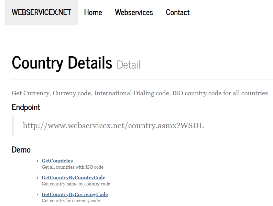Open the Webservices menu item
Image resolution: width=273 pixels, height=206 pixels.
click(134, 12)
